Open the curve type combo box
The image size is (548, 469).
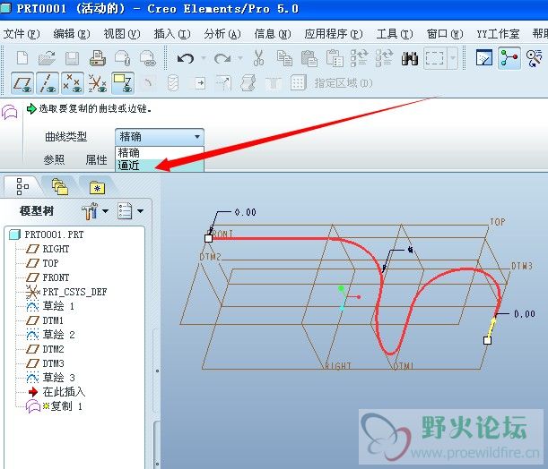point(160,136)
